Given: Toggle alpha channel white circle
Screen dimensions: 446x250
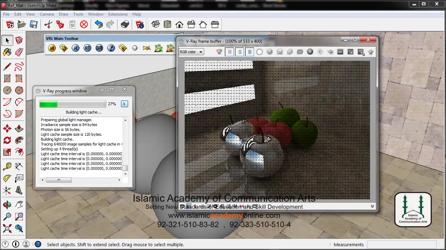Looking at the screenshot, I should point(260,52).
